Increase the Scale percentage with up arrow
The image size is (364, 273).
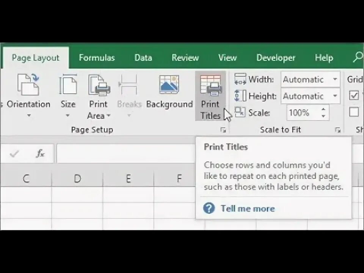[x=323, y=109]
